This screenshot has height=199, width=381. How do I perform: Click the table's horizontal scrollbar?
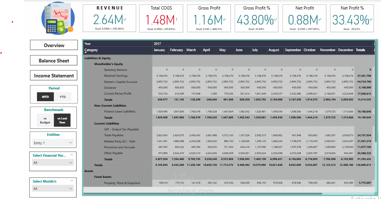203,194
